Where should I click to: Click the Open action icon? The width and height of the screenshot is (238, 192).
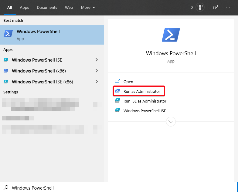[117, 82]
